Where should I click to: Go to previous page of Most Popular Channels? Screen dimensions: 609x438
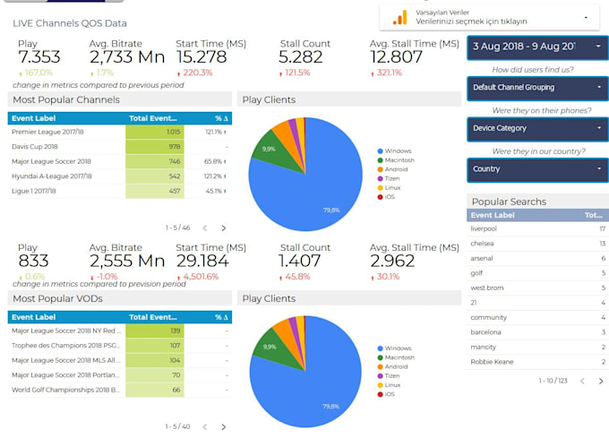coord(204,228)
